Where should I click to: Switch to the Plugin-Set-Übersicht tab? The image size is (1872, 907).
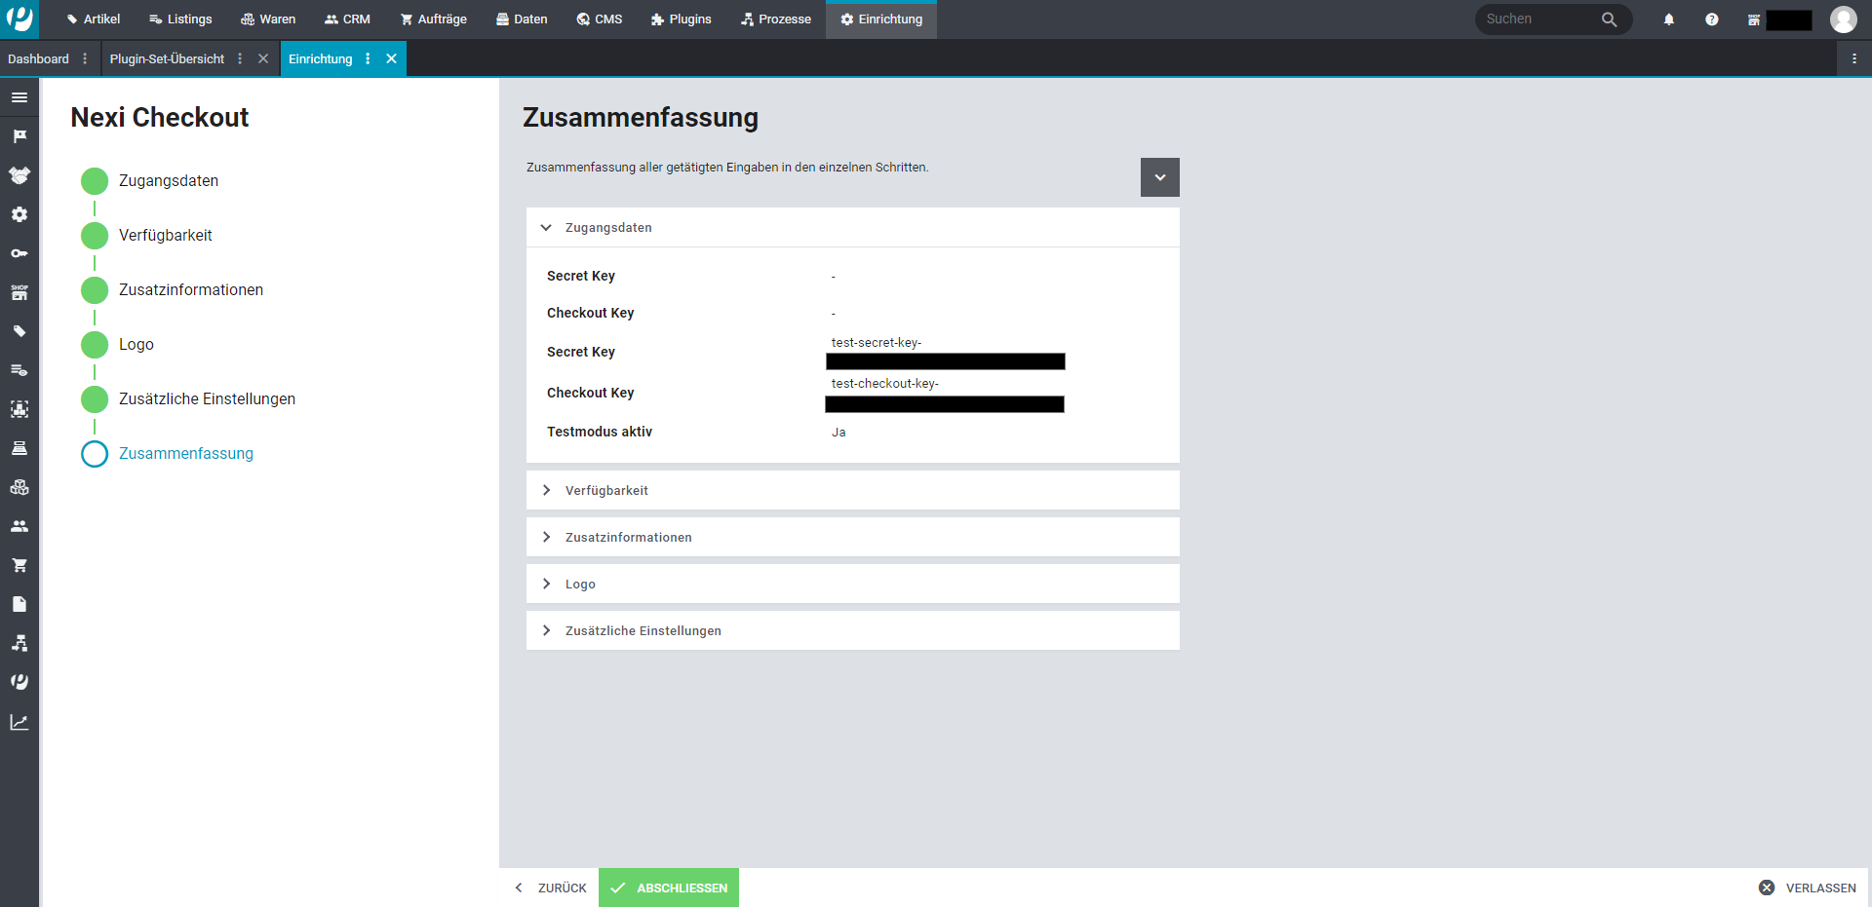167,58
